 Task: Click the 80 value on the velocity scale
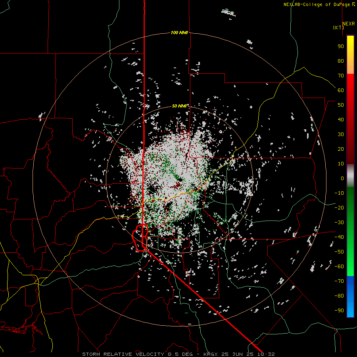click(x=341, y=61)
